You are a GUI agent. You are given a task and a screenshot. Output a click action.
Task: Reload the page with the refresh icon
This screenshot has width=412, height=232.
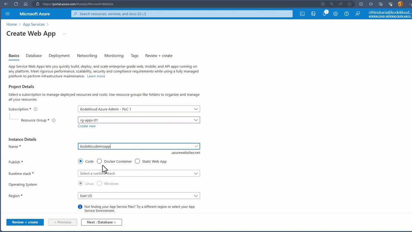(x=16, y=4)
